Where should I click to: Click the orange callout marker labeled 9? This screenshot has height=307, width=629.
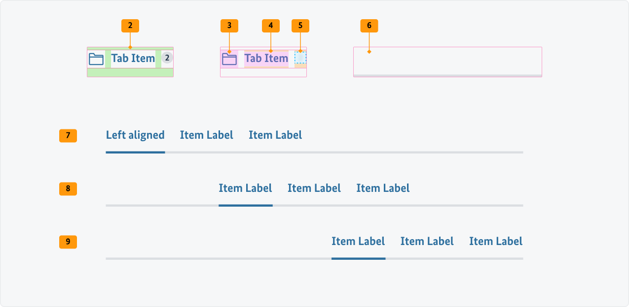pos(68,242)
